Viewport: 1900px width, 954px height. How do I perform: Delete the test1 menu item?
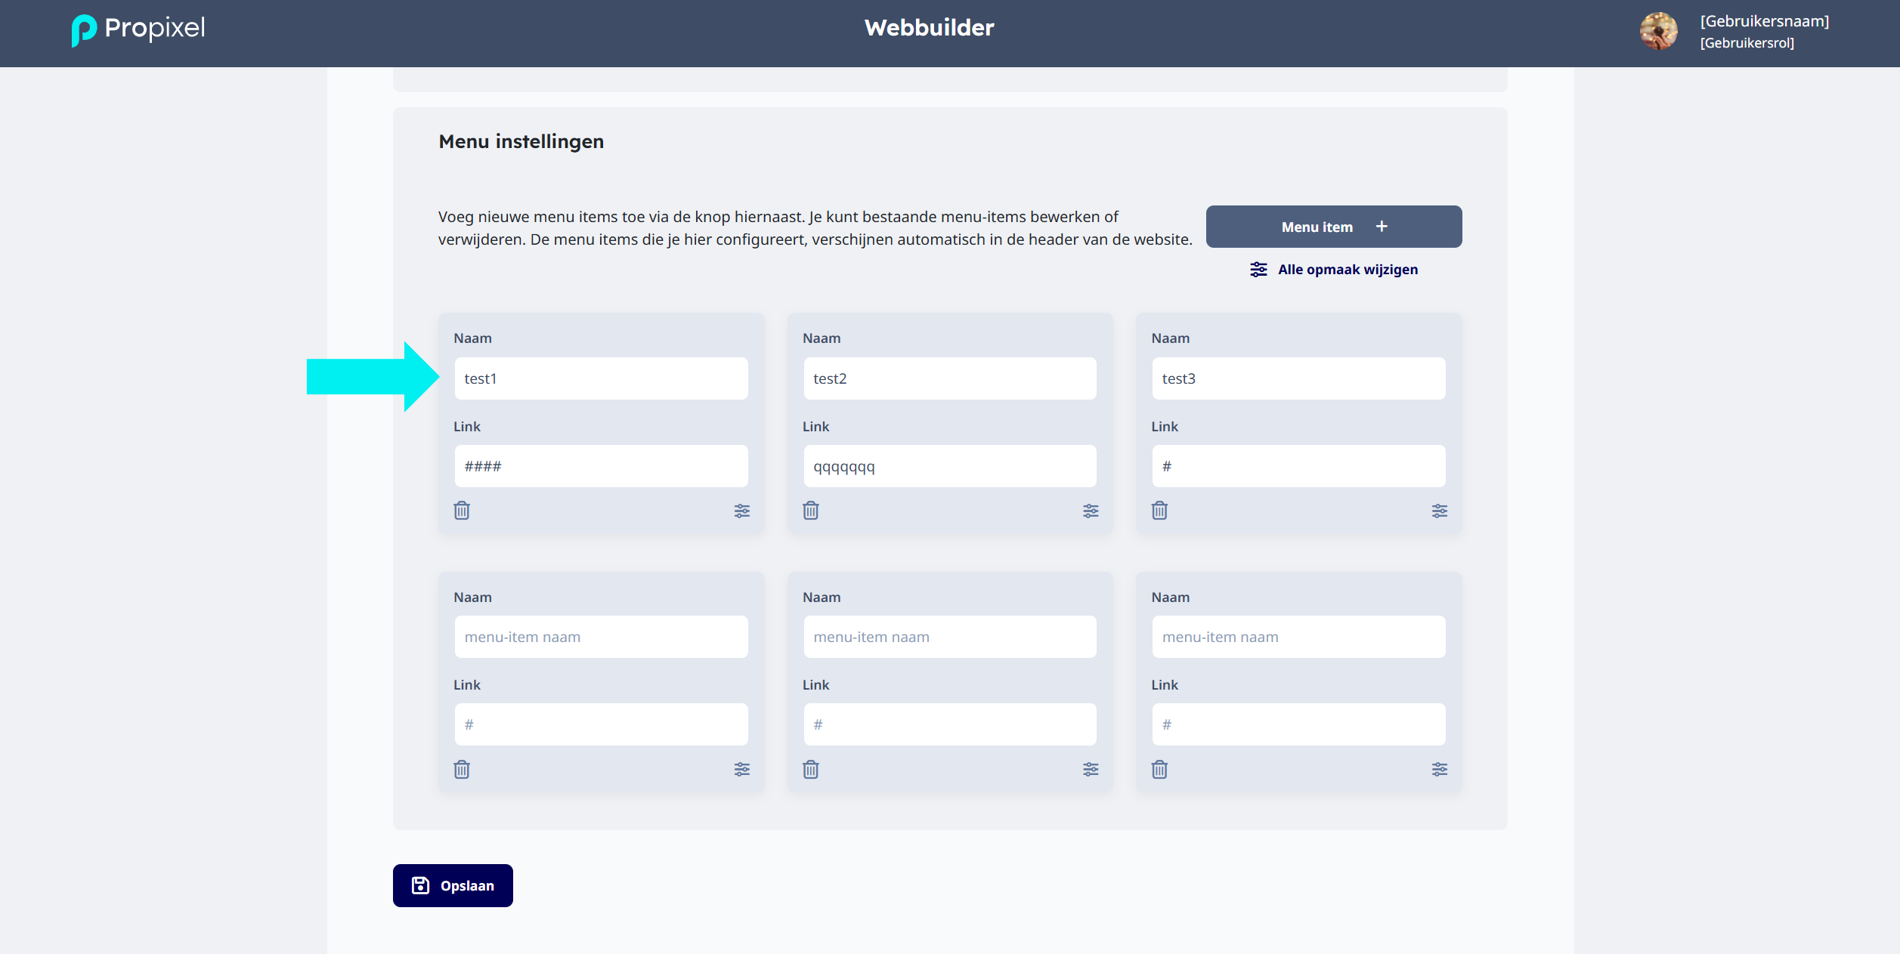[462, 511]
